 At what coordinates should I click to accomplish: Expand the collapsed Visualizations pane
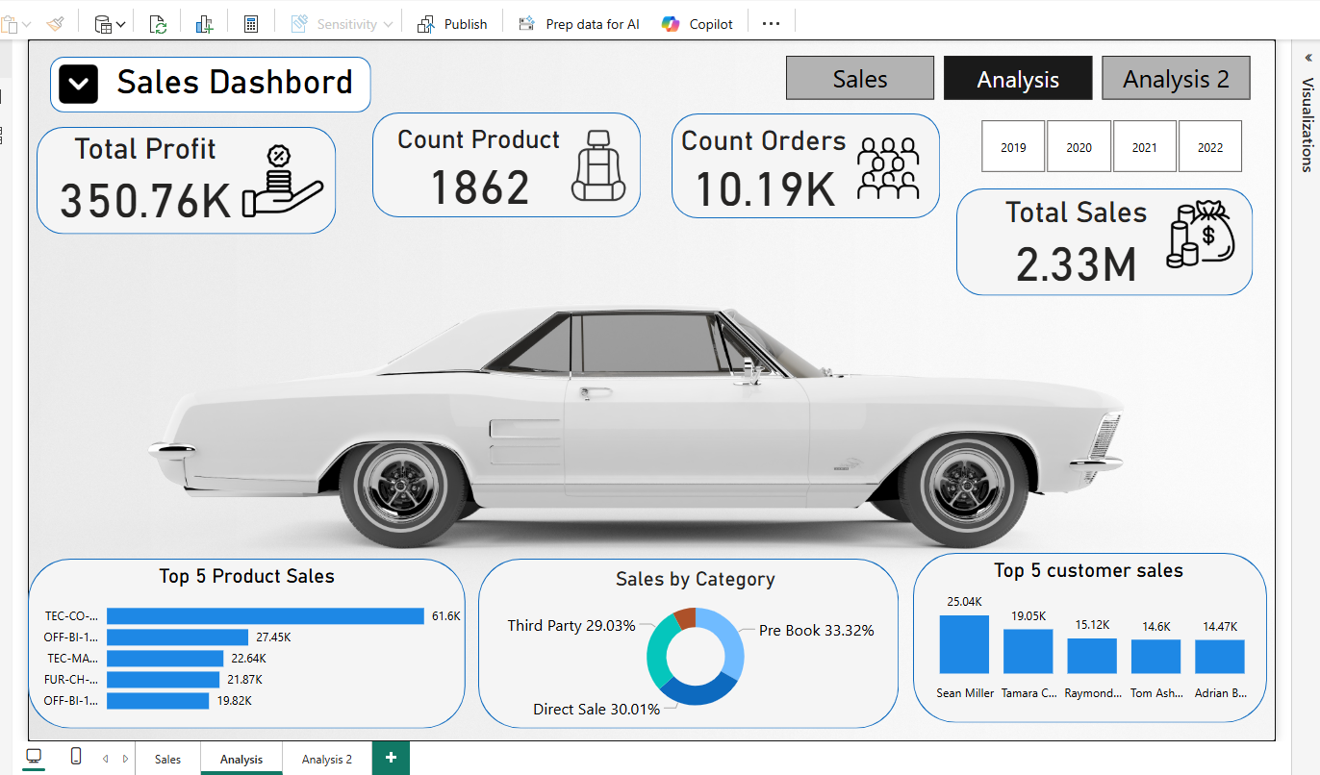click(1307, 59)
